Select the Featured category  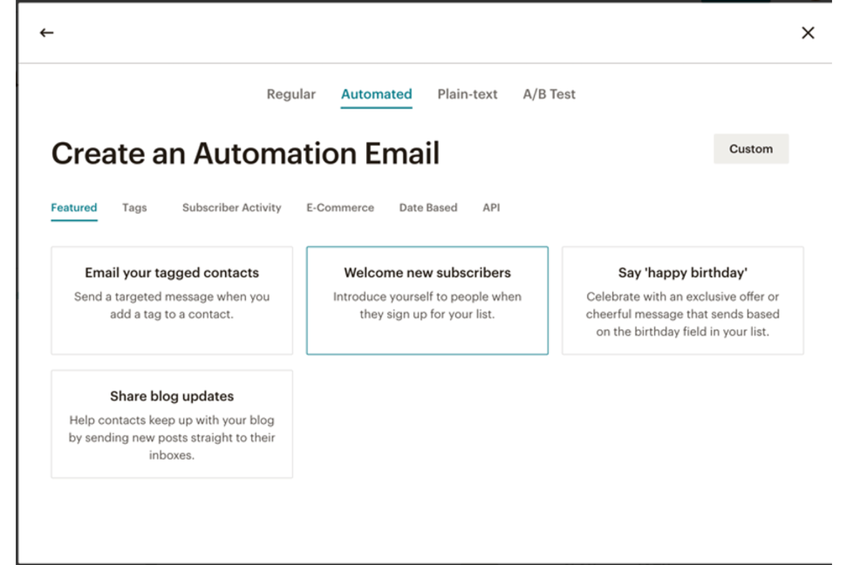point(73,208)
